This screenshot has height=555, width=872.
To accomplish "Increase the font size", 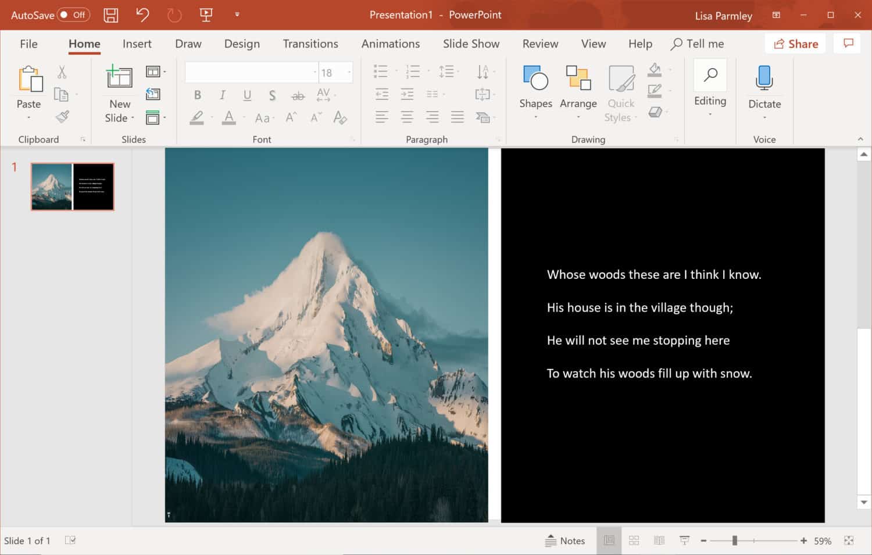I will click(291, 117).
